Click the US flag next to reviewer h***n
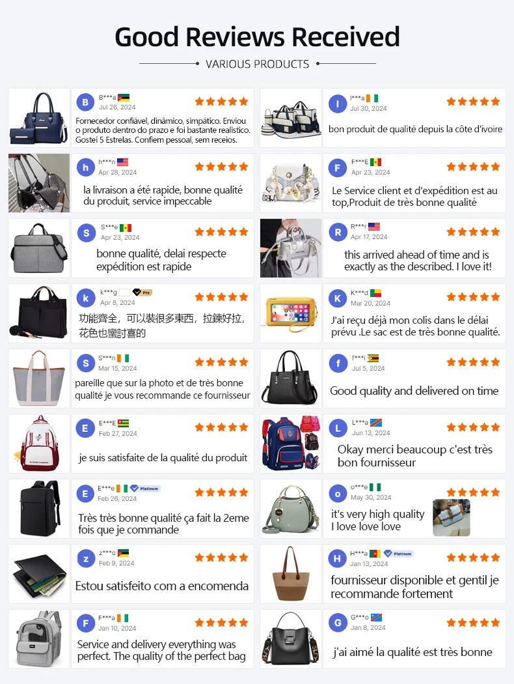The width and height of the screenshot is (514, 684). tap(123, 162)
